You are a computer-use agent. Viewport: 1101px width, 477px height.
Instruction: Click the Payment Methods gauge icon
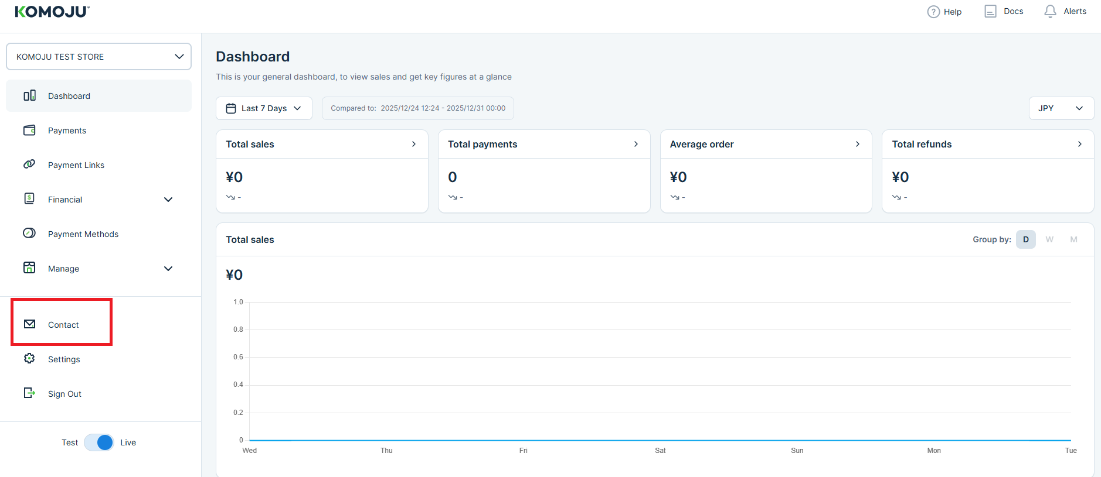point(29,233)
